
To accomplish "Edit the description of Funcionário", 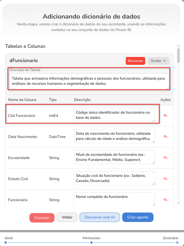I will coord(114,198).
